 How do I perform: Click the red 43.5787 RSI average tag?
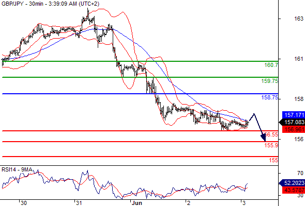[293, 190]
